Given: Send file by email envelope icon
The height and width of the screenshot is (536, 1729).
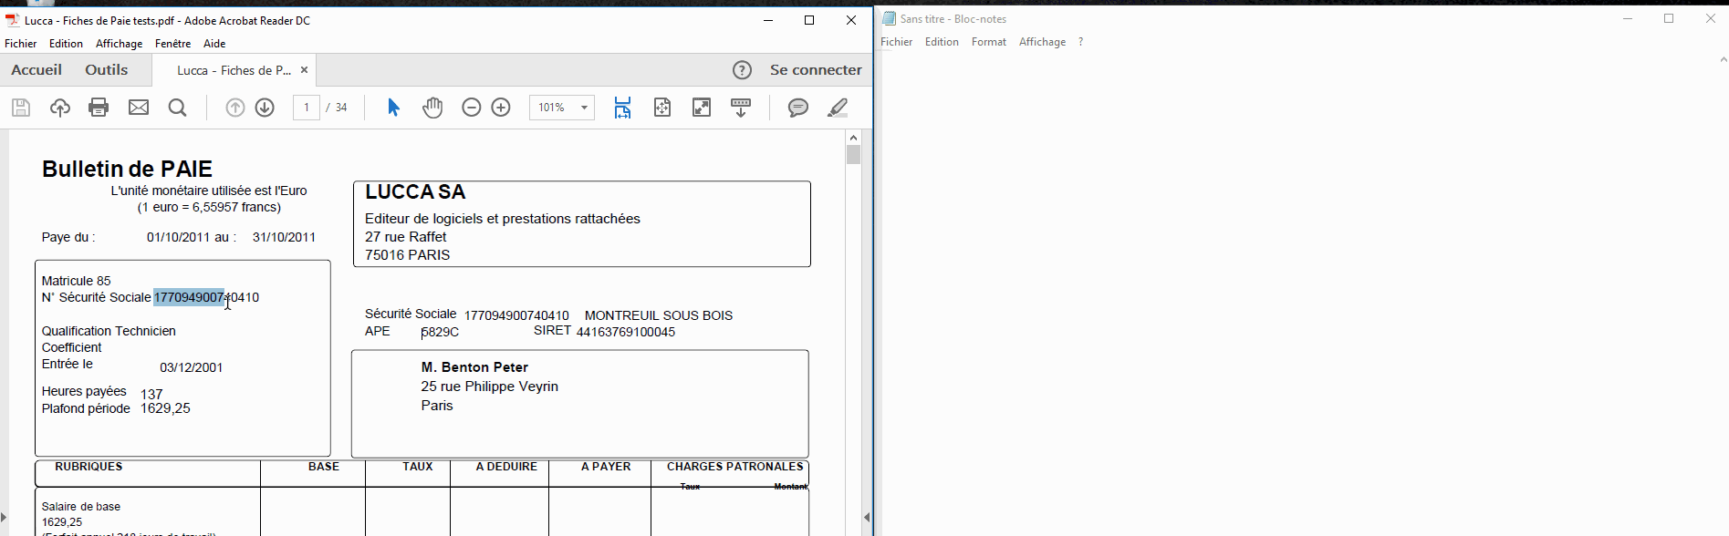Looking at the screenshot, I should pyautogui.click(x=139, y=108).
